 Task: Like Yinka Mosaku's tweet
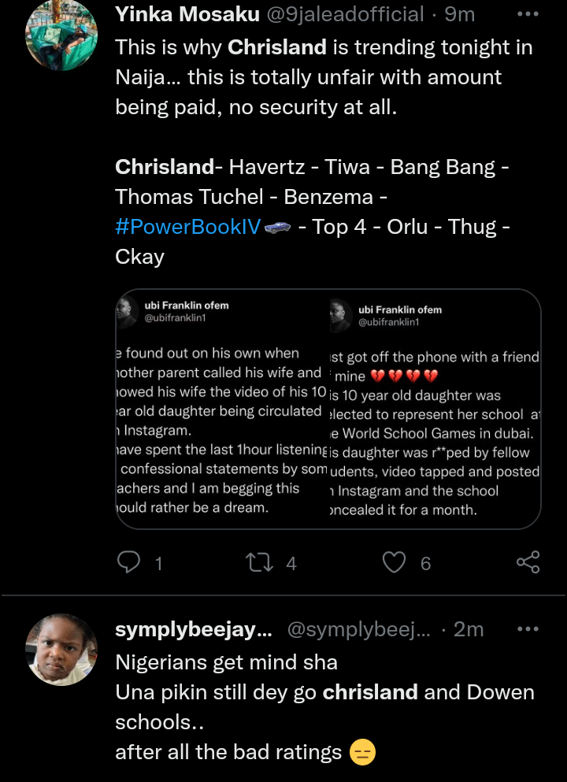(x=394, y=562)
